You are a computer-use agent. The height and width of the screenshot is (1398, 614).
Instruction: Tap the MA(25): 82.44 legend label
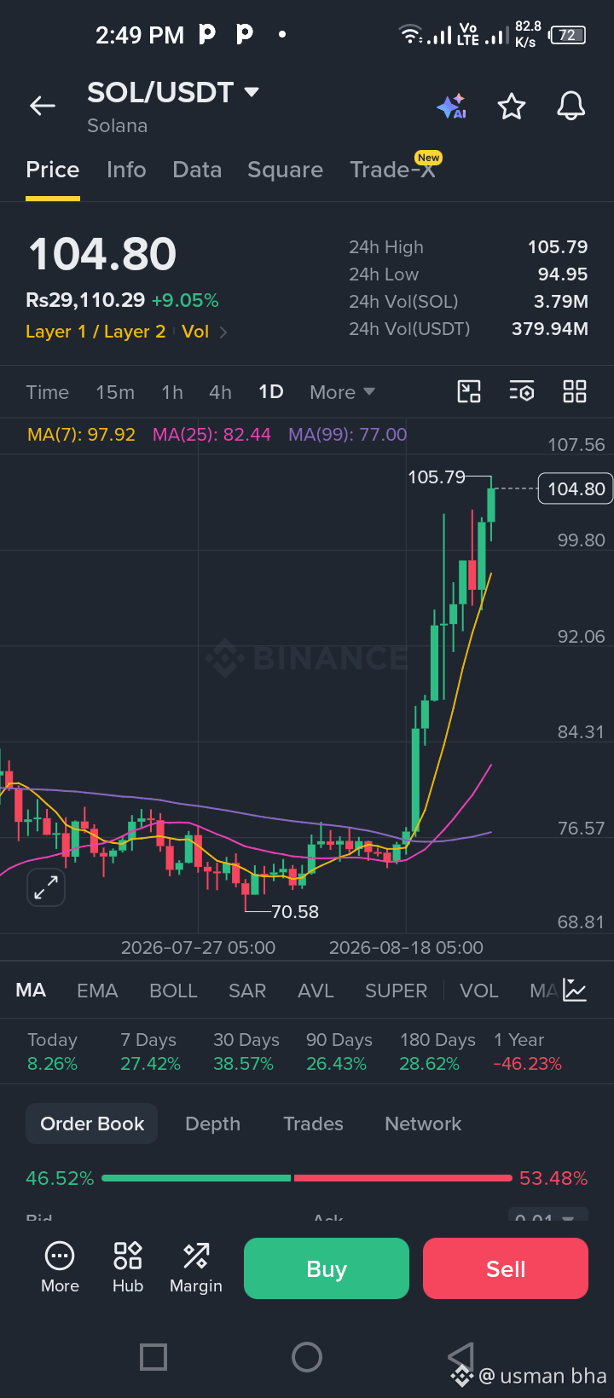(211, 435)
